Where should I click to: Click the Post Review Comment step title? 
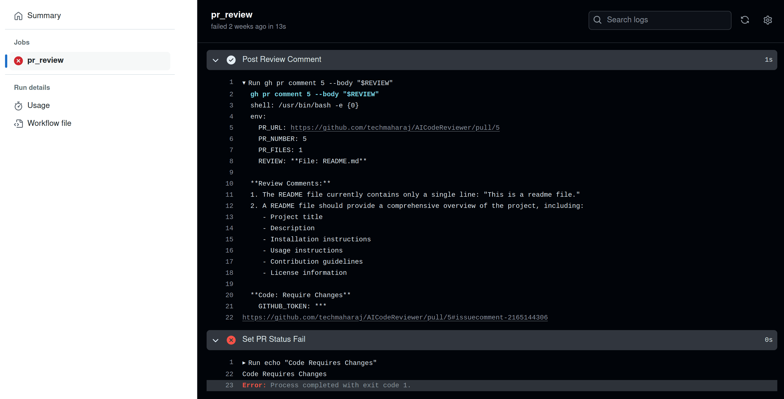281,59
